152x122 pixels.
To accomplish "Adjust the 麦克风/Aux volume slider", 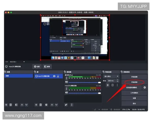I will pyautogui.click(x=85, y=83).
